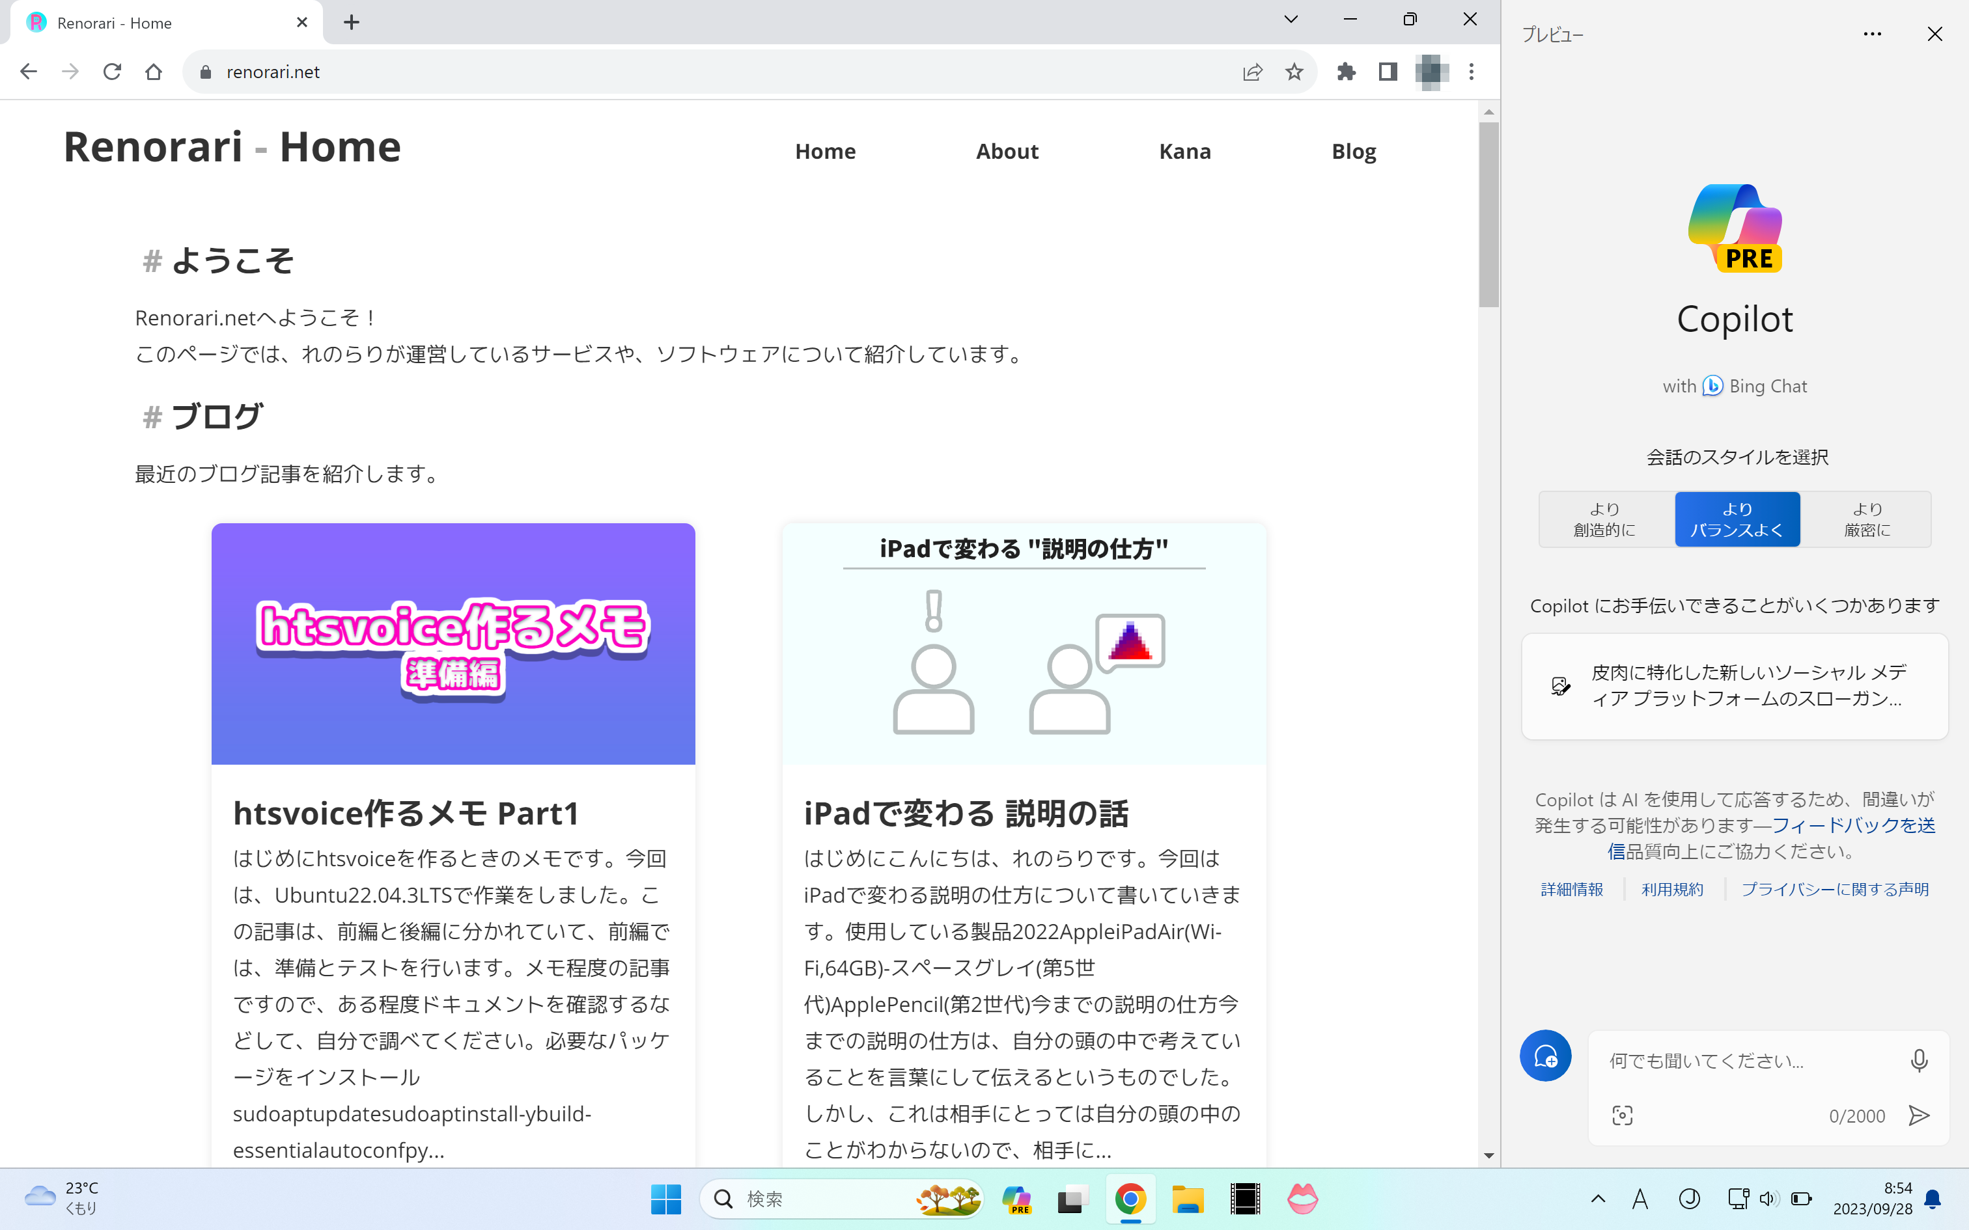
Task: Click the 皮肉に特化した slogan suggestion card
Action: click(x=1735, y=686)
